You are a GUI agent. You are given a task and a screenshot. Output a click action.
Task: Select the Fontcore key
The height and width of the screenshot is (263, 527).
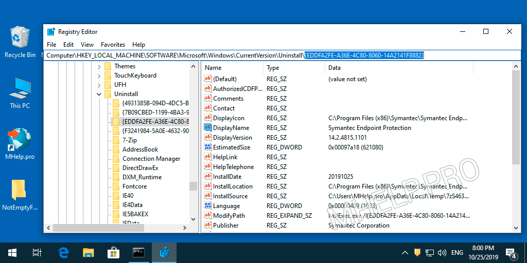click(134, 186)
